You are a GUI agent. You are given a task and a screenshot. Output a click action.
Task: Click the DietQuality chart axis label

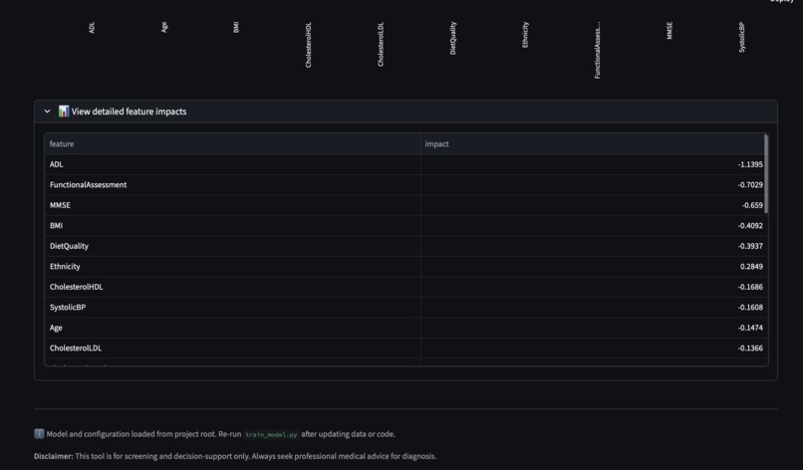[452, 39]
